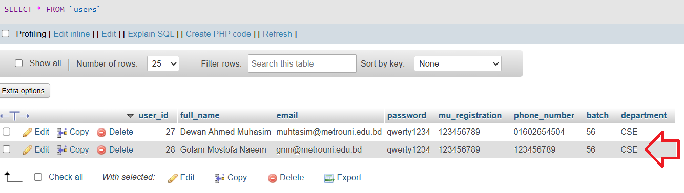Sort by the department column header
The image size is (684, 193).
[644, 116]
